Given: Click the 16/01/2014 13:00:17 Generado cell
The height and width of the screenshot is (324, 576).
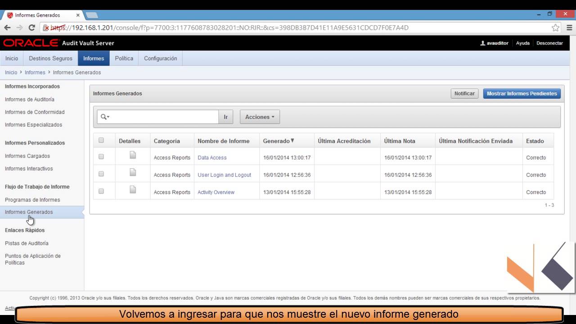Looking at the screenshot, I should point(287,157).
